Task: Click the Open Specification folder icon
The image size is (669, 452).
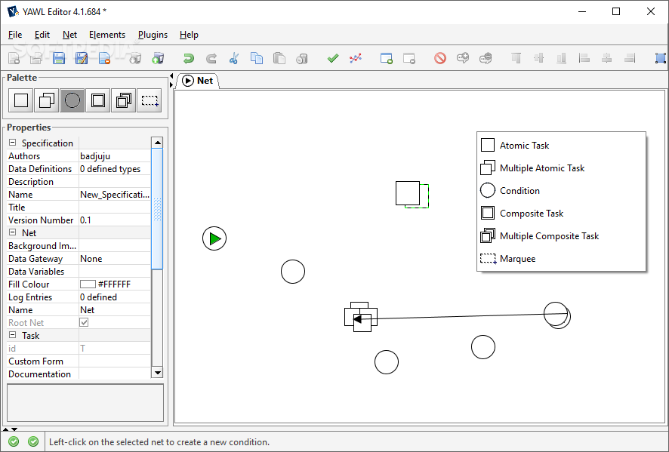Action: [x=36, y=58]
